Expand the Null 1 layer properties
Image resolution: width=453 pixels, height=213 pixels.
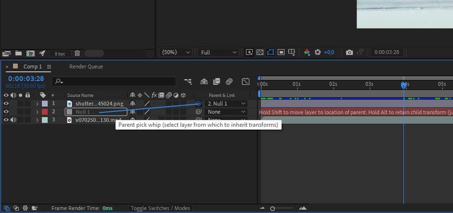point(37,111)
